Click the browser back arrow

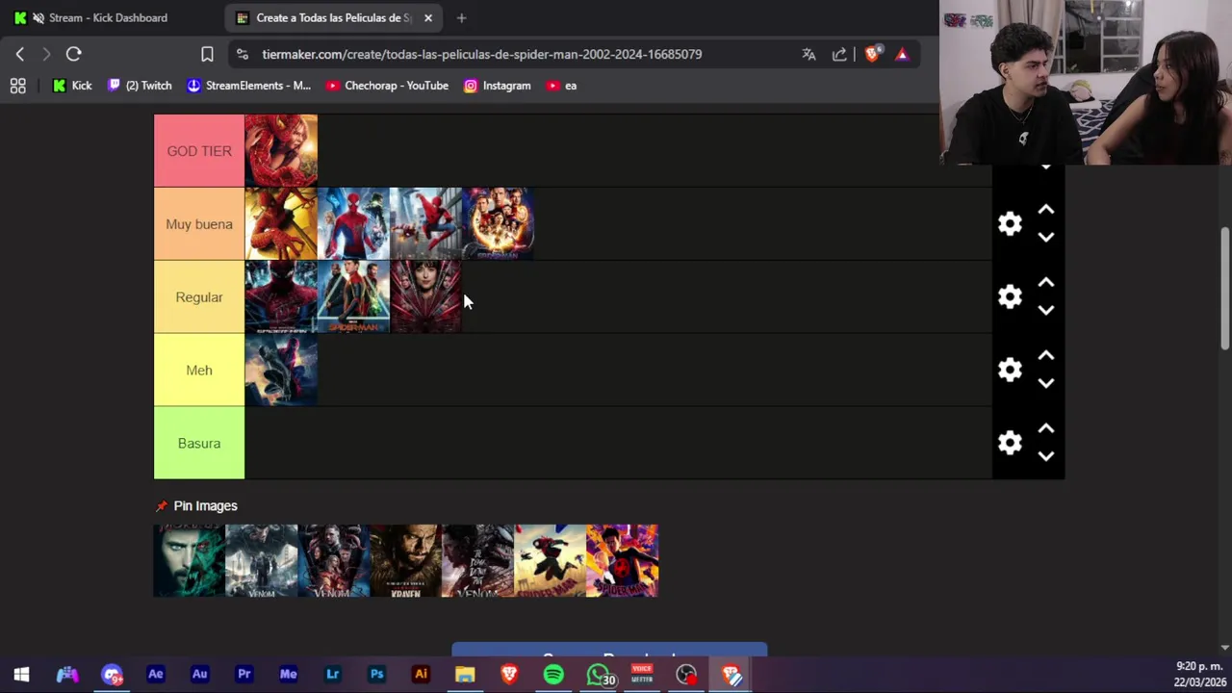20,54
